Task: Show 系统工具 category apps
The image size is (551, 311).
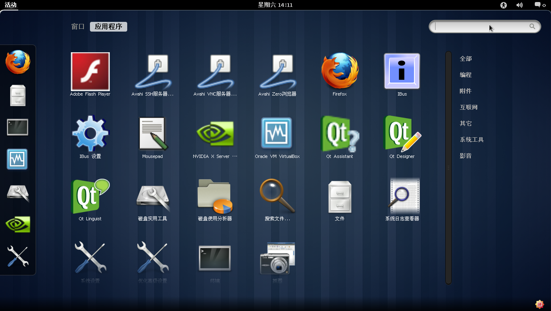Action: point(472,140)
